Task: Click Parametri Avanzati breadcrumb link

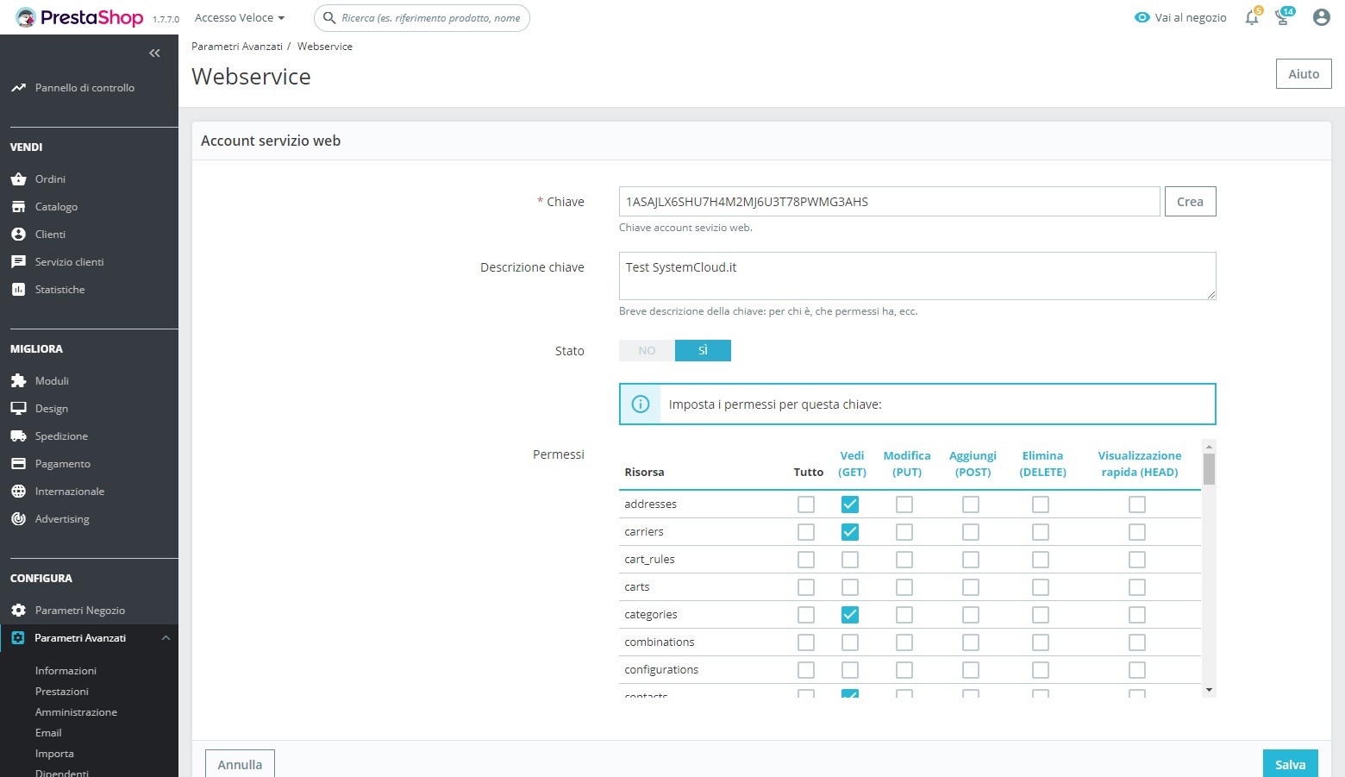Action: (237, 47)
